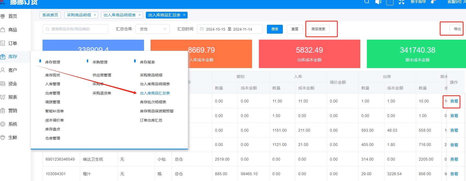This screenshot has width=466, height=181.
Task: Click the blue 搜索 button
Action: [275, 29]
